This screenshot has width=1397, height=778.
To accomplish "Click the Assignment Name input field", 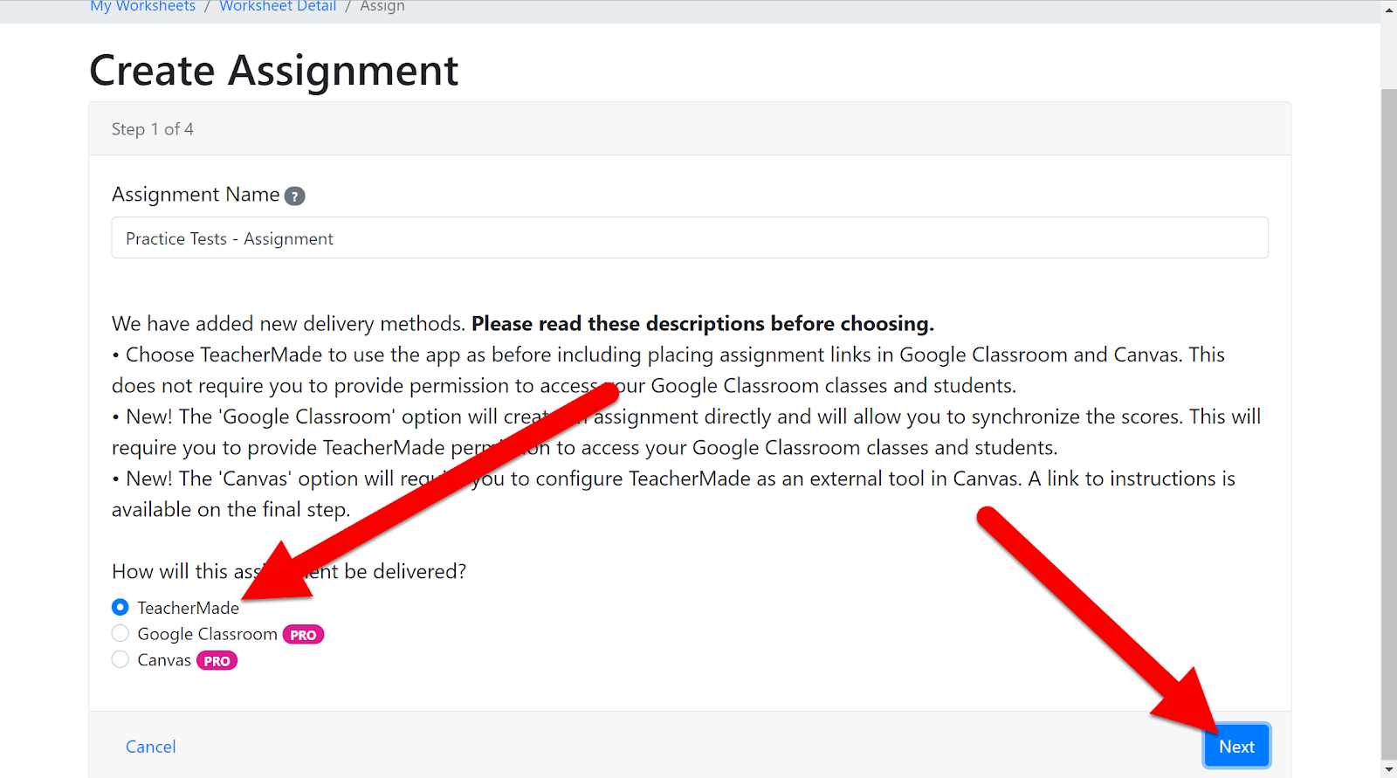I will [690, 238].
